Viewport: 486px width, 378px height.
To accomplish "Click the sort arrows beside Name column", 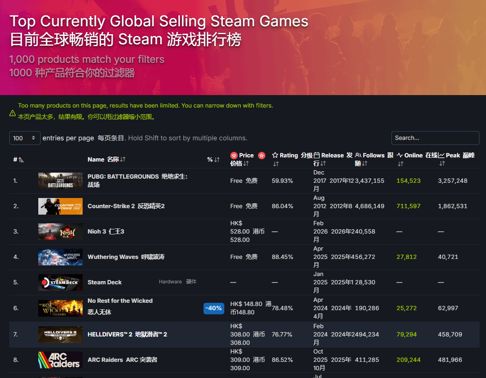I will 123,160.
